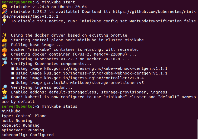Screen dimensions: 198x139
Task: Click the star emoji by Enabled addons
Action: pyautogui.click(x=4, y=92)
